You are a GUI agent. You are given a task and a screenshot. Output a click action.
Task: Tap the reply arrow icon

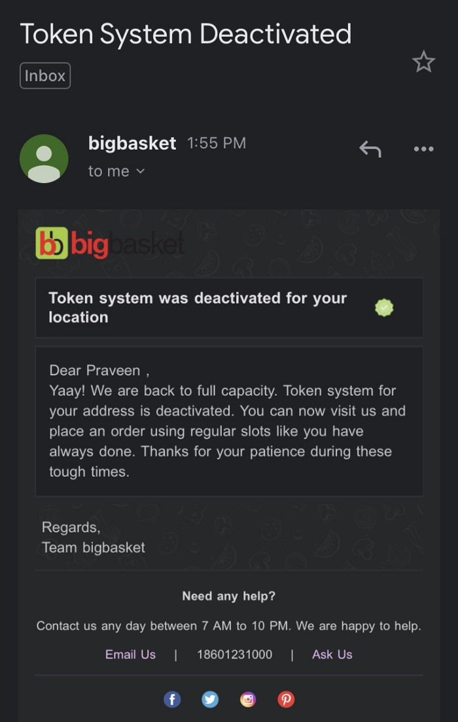[x=370, y=149]
